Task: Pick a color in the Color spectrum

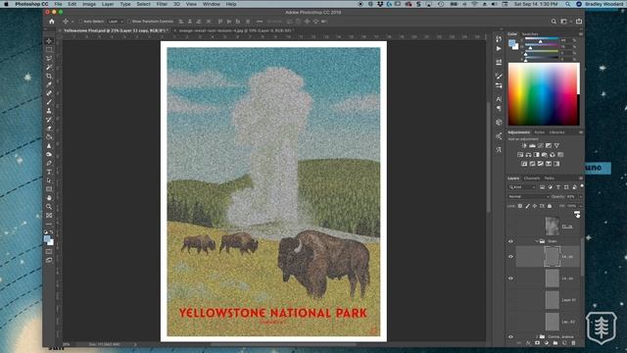Action: (x=543, y=94)
